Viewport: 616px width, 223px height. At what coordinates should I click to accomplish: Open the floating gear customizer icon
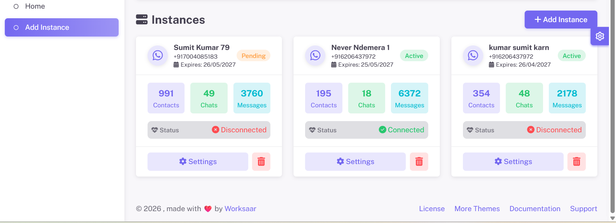click(600, 36)
